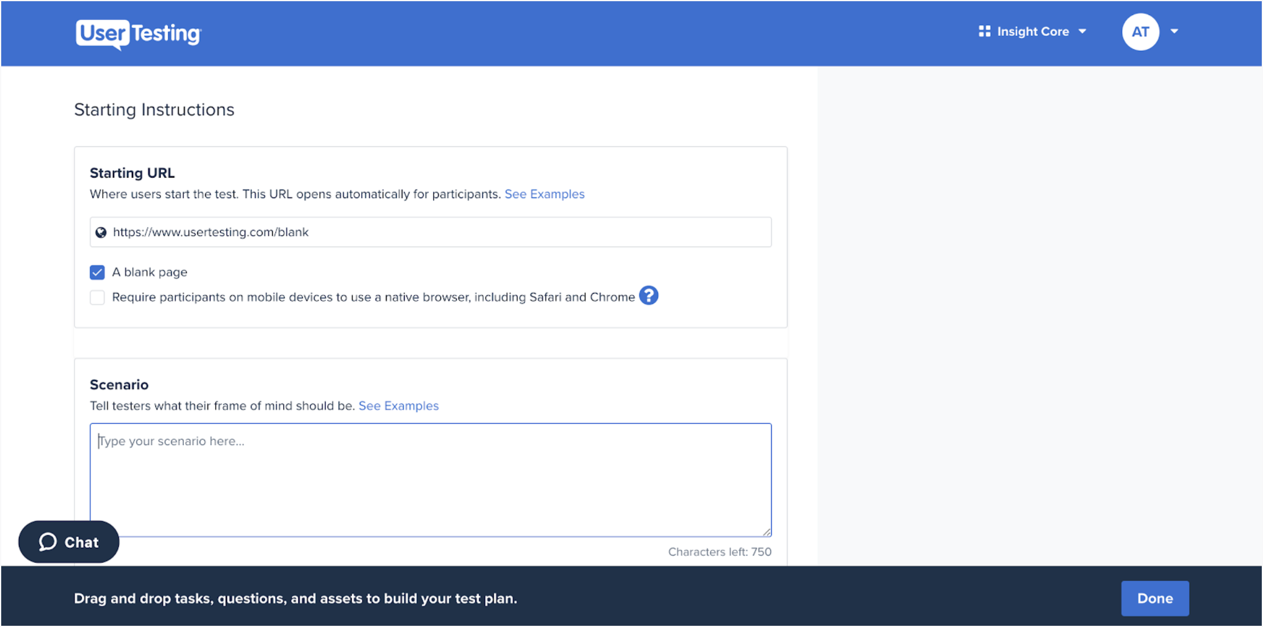This screenshot has height=627, width=1263.
Task: Click the UserTesting logo
Action: point(139,34)
